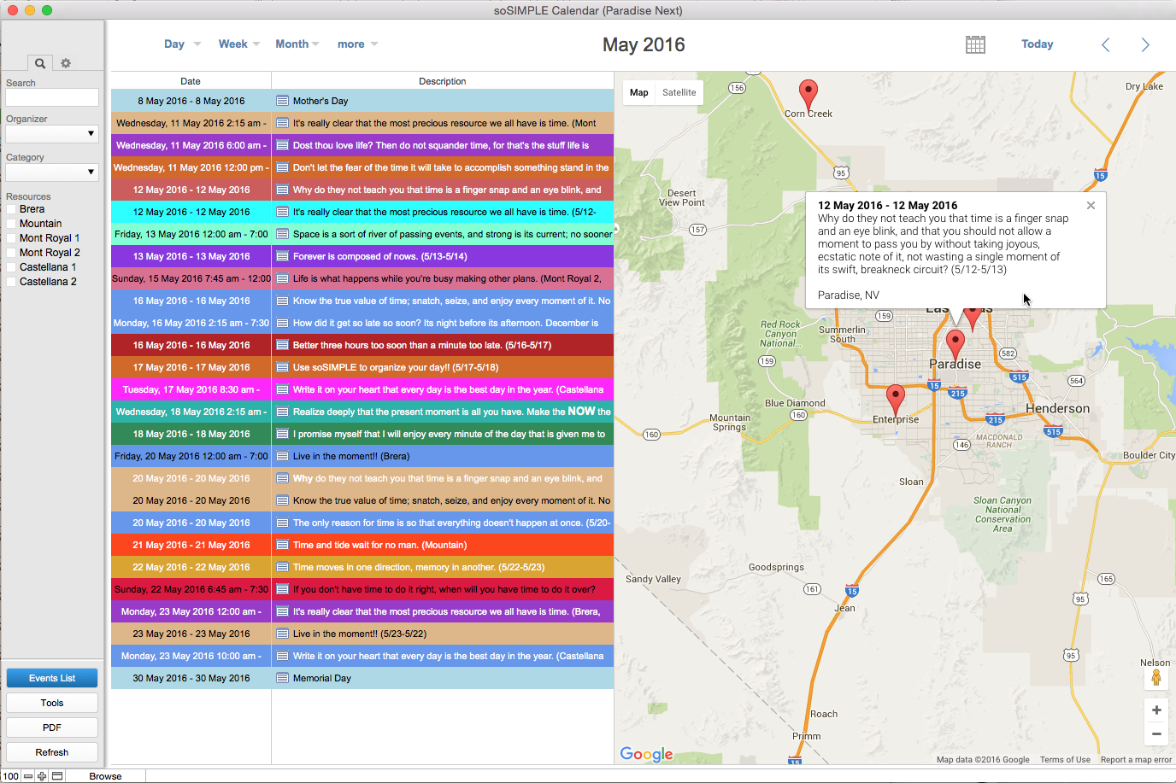Open the mini calendar picker icon
The height and width of the screenshot is (783, 1176).
tap(975, 44)
